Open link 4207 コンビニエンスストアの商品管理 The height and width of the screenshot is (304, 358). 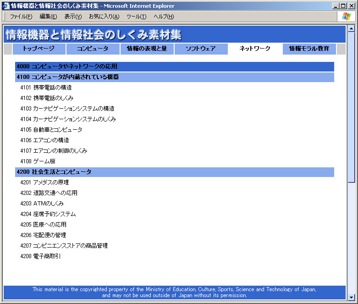coord(64,246)
